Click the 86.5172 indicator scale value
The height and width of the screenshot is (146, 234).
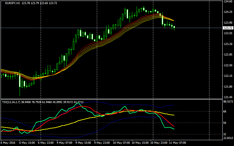tap(228, 102)
